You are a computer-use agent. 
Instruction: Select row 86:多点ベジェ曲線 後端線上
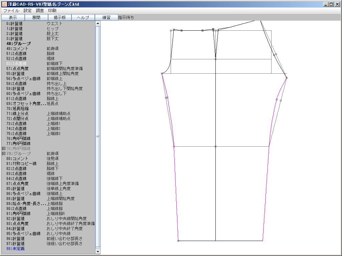[x=48, y=194]
